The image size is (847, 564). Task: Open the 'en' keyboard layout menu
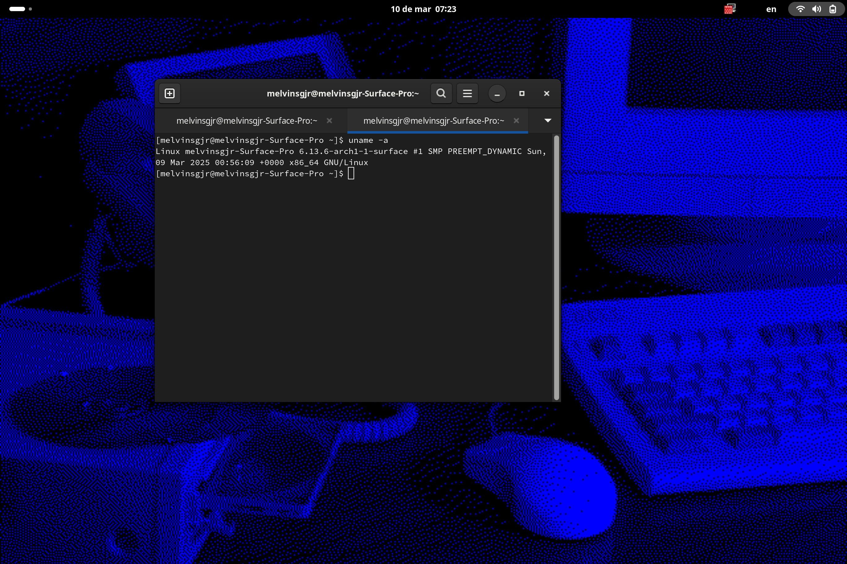pyautogui.click(x=771, y=9)
